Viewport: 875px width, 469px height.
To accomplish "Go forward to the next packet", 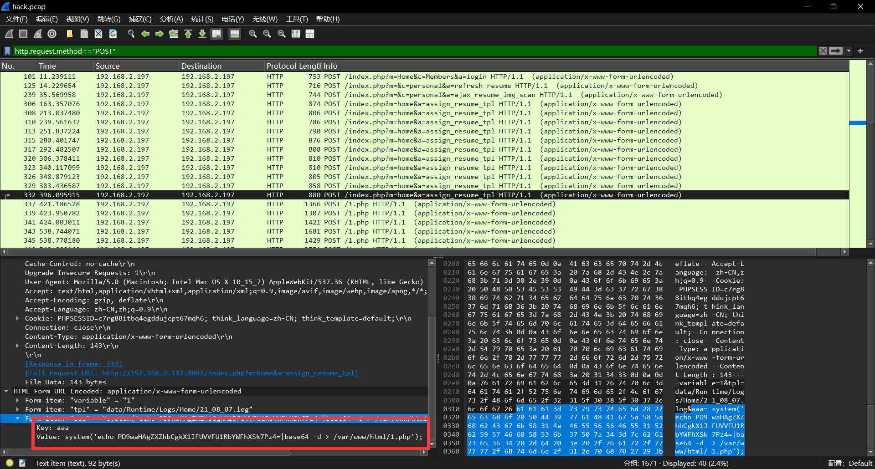I will (x=160, y=34).
